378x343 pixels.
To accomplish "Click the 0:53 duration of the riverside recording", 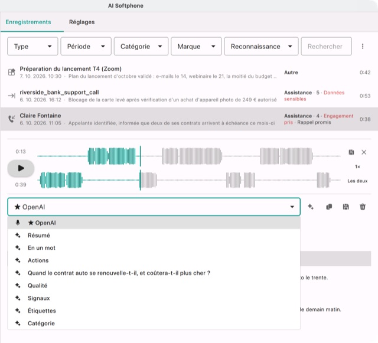I will coord(365,96).
